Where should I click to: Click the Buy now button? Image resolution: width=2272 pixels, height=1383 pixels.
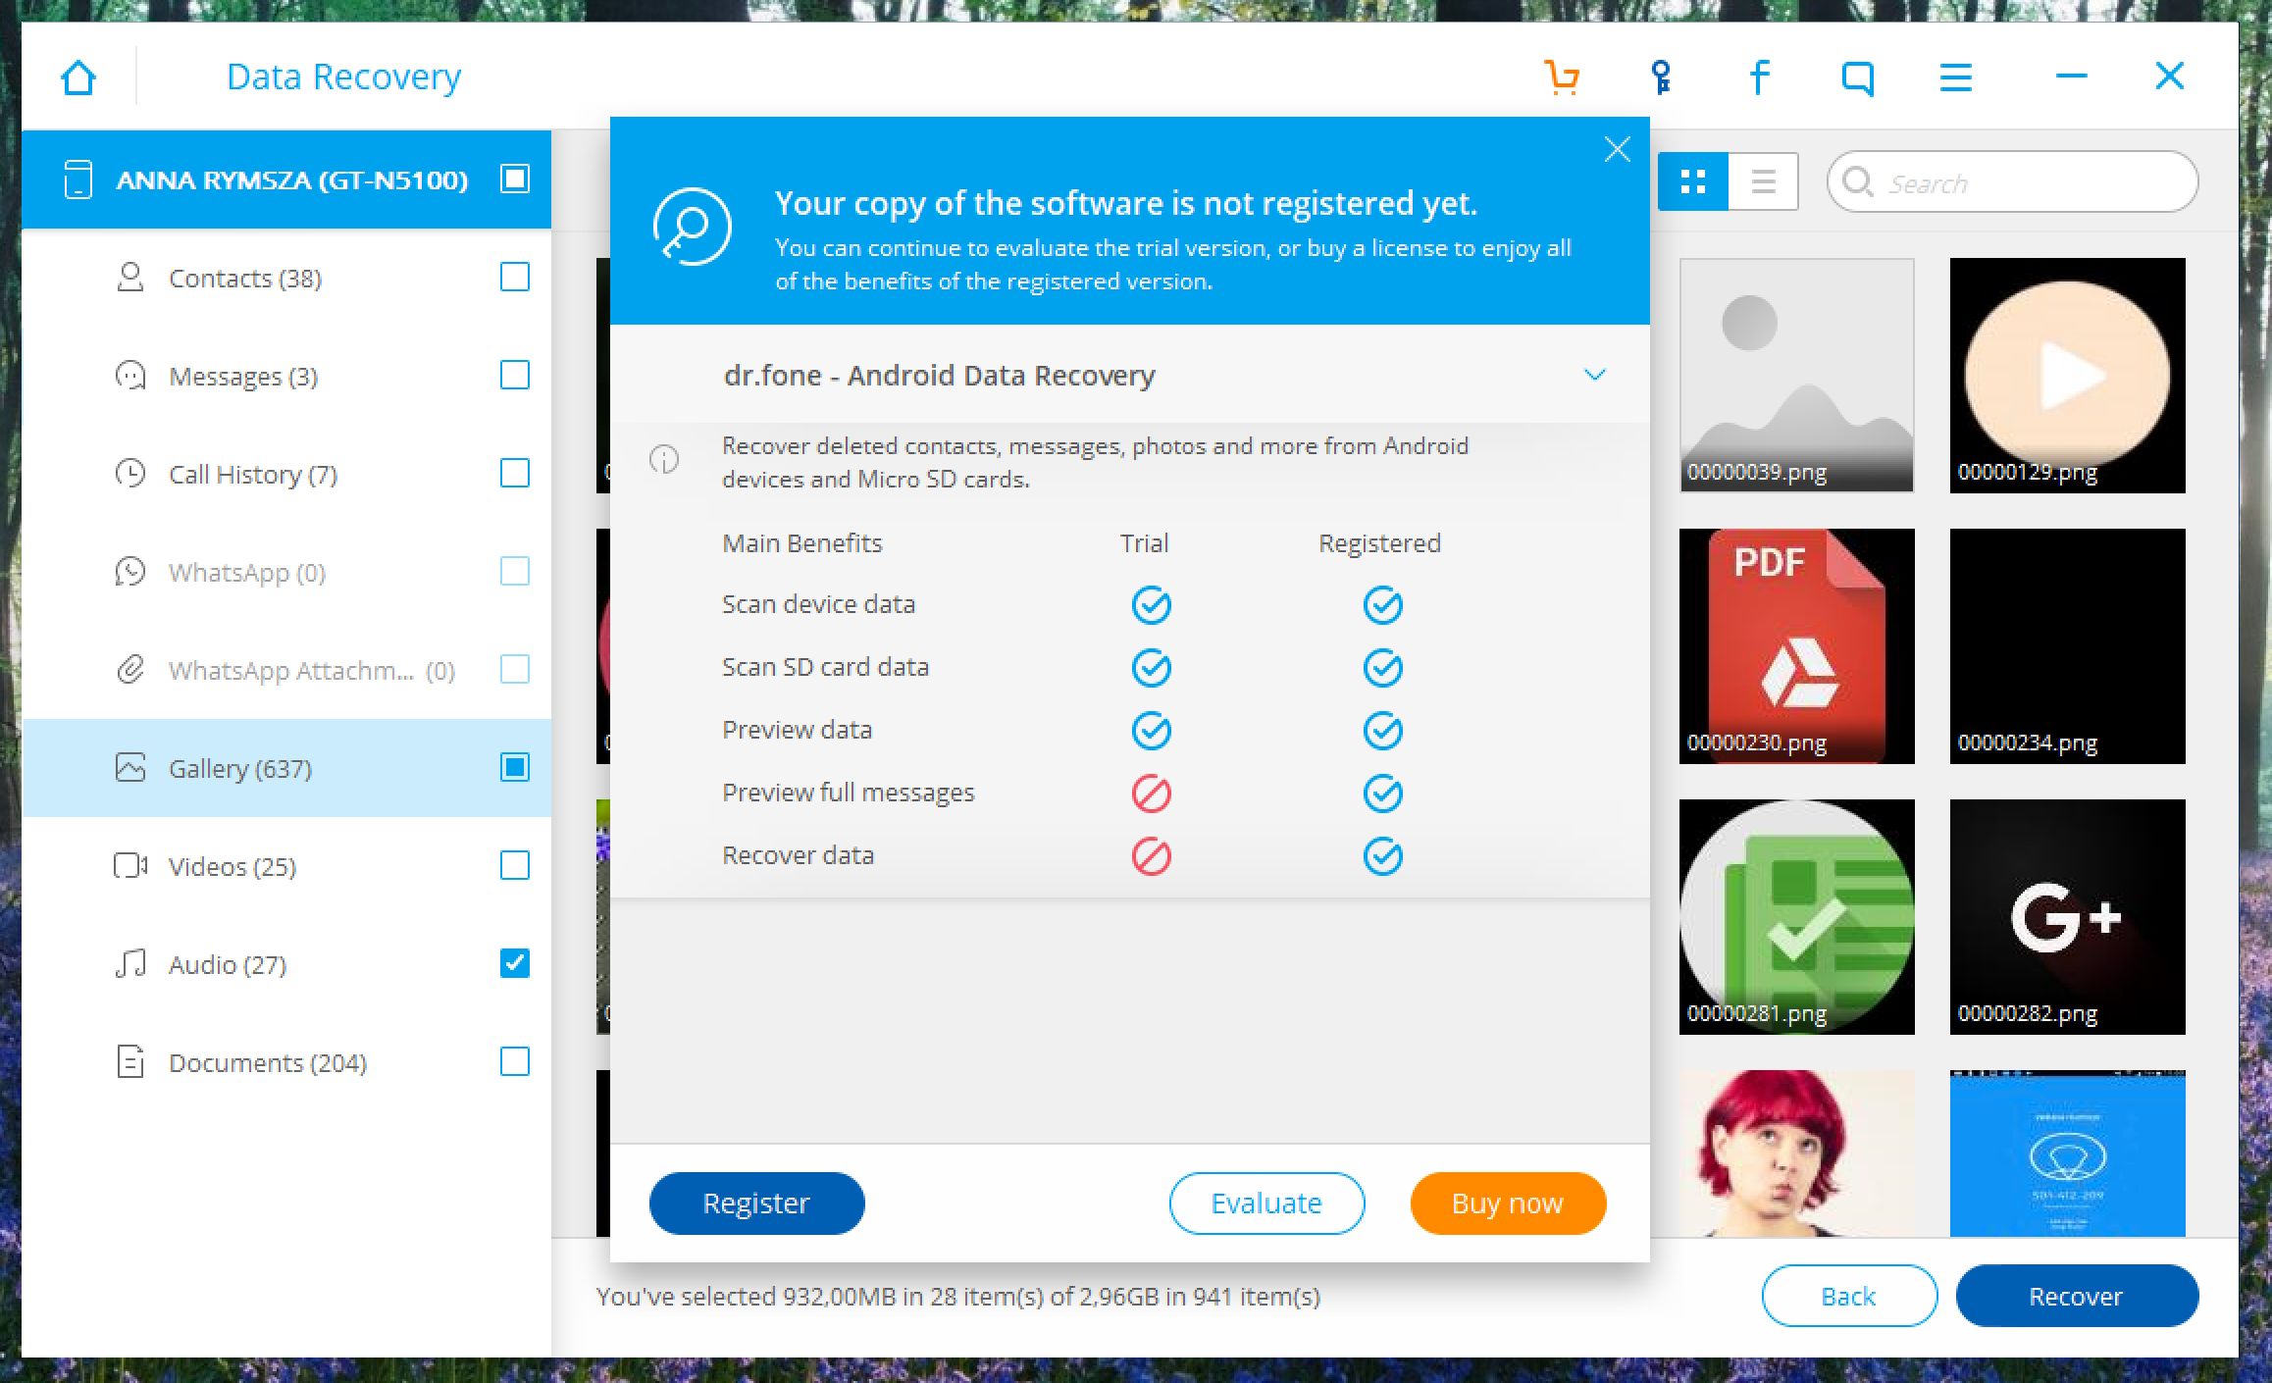(1508, 1204)
